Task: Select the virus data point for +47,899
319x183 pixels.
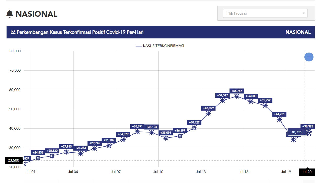Action: pyautogui.click(x=208, y=113)
